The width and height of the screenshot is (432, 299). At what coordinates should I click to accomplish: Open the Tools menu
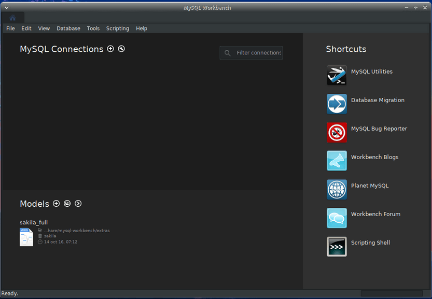[x=93, y=29]
